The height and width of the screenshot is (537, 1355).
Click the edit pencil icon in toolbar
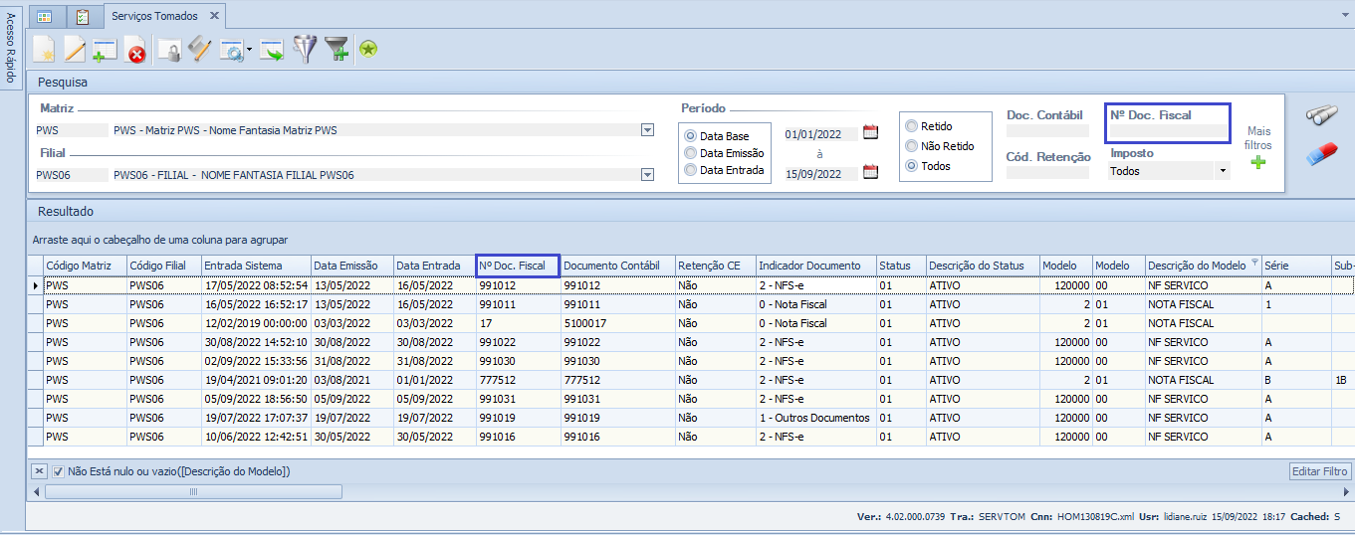coord(75,49)
